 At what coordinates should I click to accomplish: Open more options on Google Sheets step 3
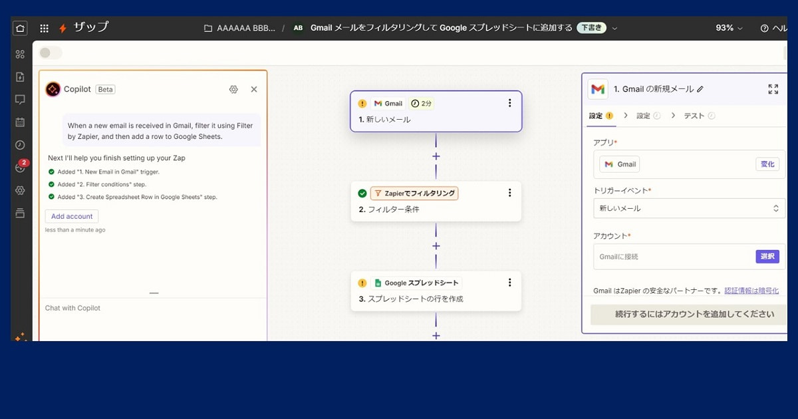[x=510, y=283]
